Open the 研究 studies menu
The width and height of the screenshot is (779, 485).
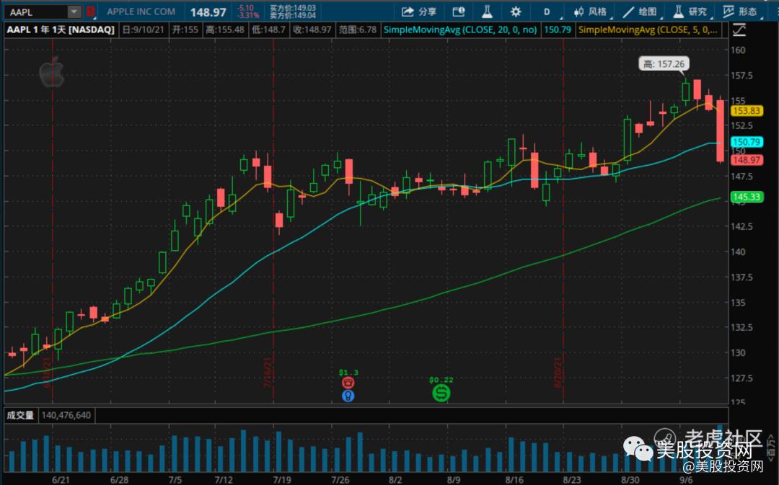click(690, 12)
